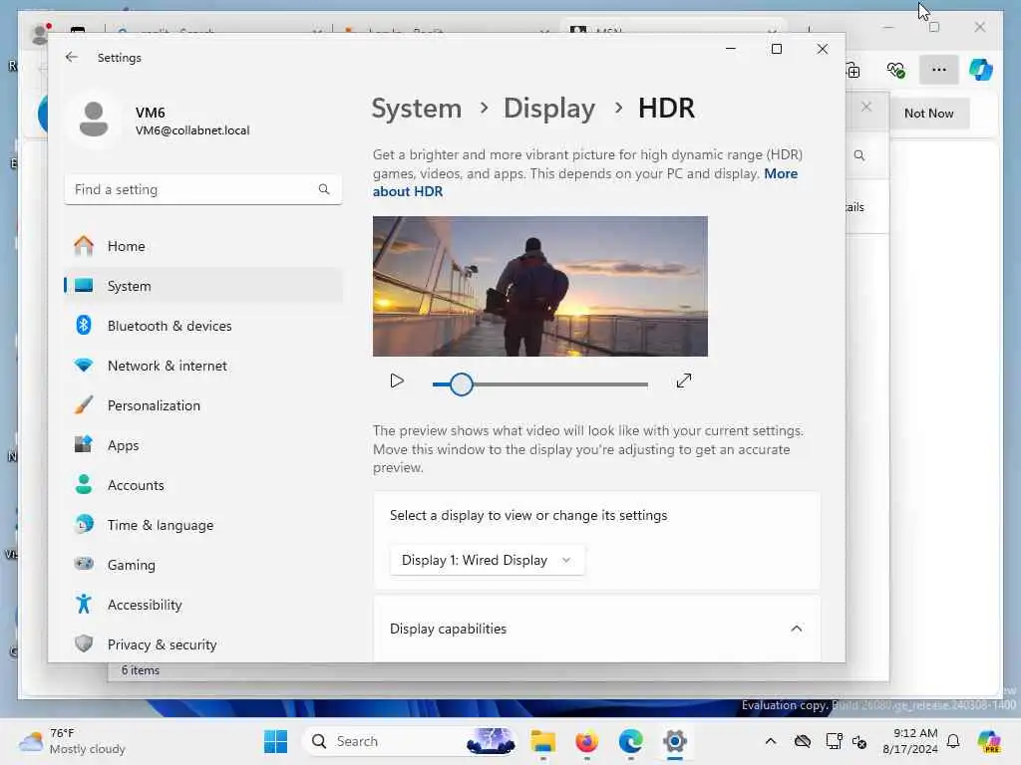Screen dimensions: 1021x765
Task: Open File Explorer from taskbar
Action: point(542,741)
